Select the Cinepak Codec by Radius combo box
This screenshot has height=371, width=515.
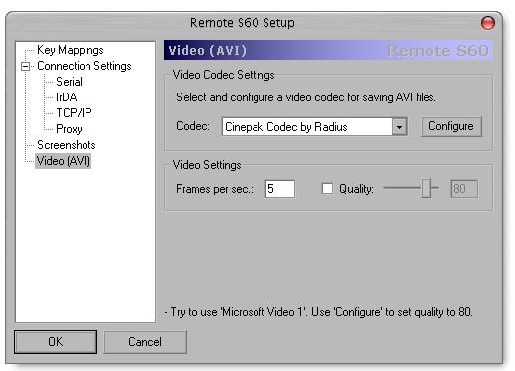pyautogui.click(x=314, y=127)
